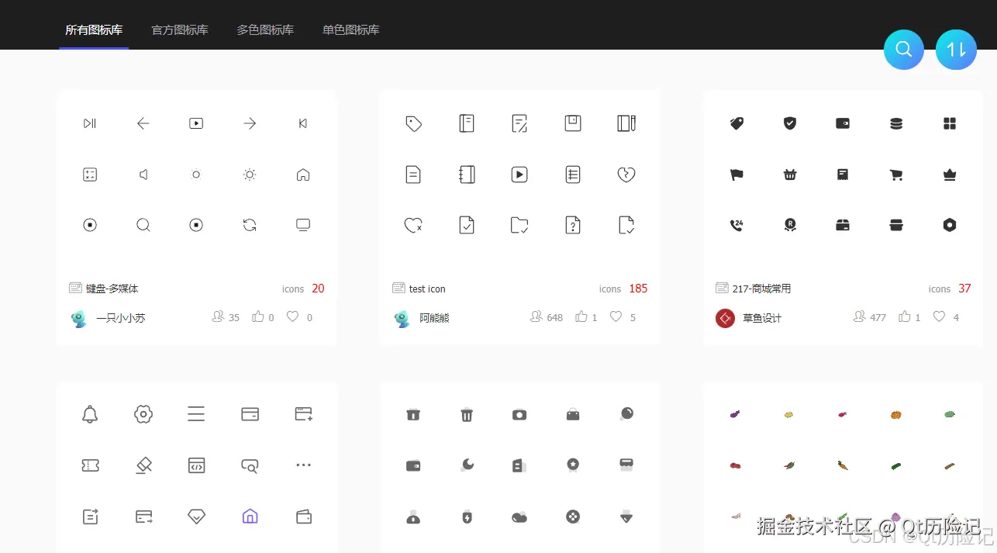Image resolution: width=997 pixels, height=553 pixels.
Task: Select heart-with-x icon in test icon card
Action: [413, 225]
